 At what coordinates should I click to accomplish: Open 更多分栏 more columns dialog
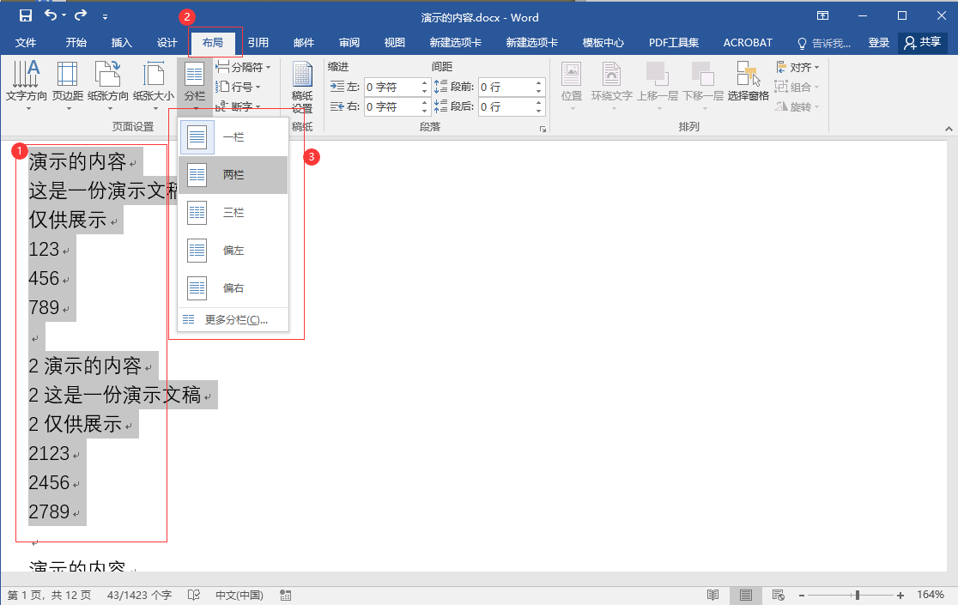tap(233, 320)
